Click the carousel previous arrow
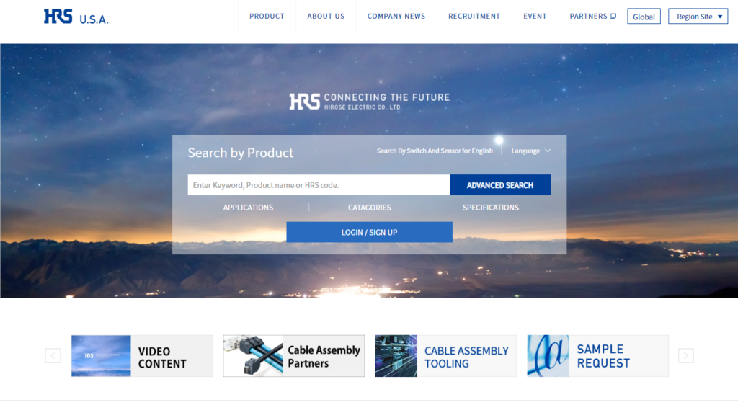Screen dimensions: 738x405 (53, 355)
